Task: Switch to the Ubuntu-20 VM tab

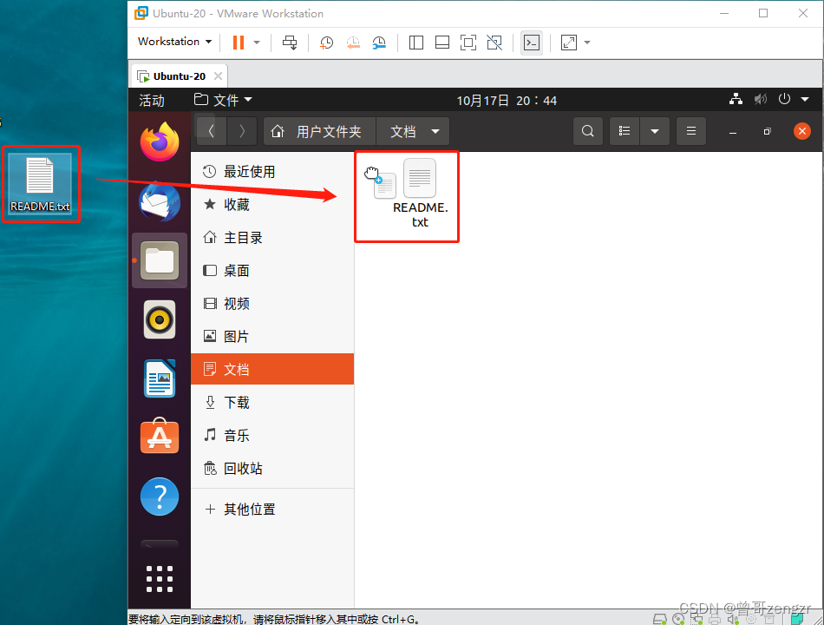Action: pos(178,75)
